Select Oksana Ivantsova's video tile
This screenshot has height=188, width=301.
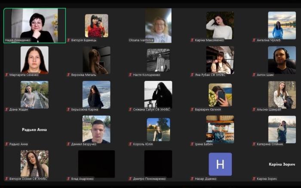click(x=158, y=25)
